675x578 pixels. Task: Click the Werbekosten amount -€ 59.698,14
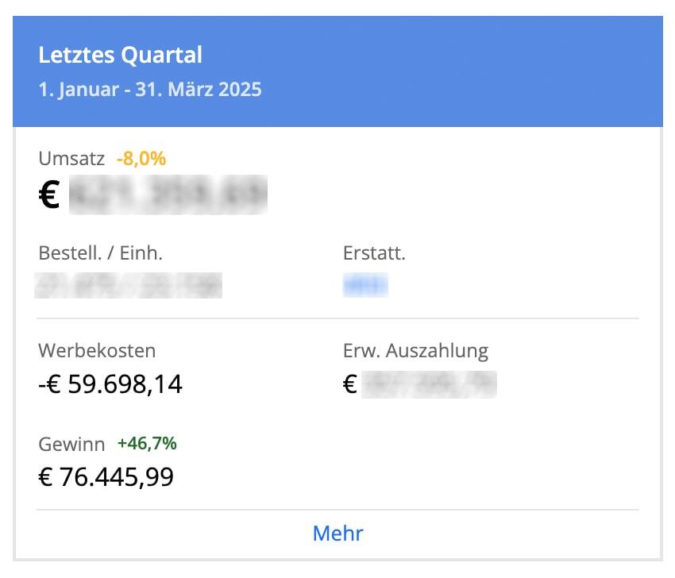110,384
